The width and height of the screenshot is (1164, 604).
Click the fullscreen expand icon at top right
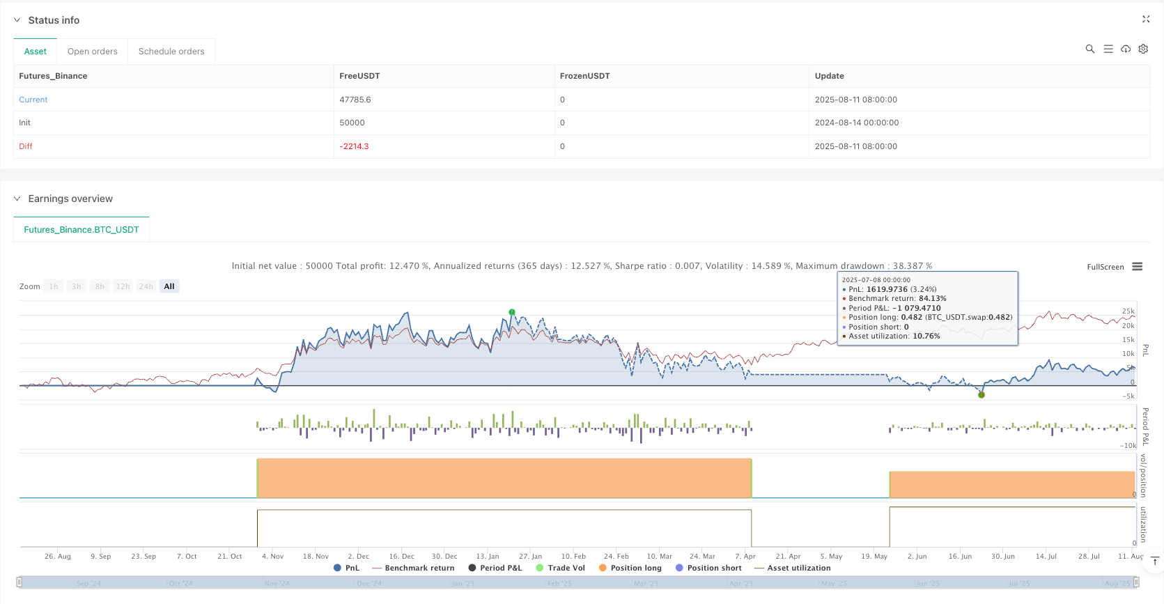coord(1145,20)
